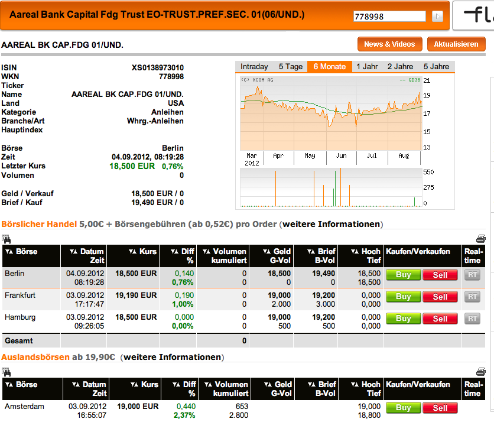This screenshot has height=422, width=494.
Task: Sort Auslandsbörsen table by Datum Zeit
Action: click(89, 388)
